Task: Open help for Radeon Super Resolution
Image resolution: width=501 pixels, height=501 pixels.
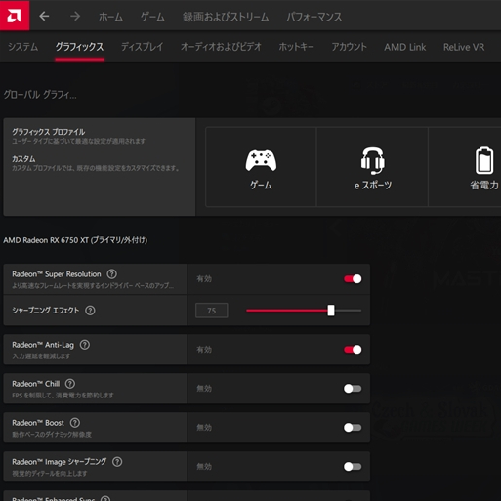Action: tap(111, 274)
